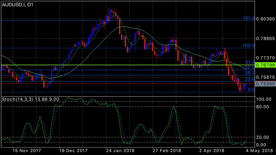
Task: Select the green highlighted 0.76799 price marker
Action: coord(265,65)
